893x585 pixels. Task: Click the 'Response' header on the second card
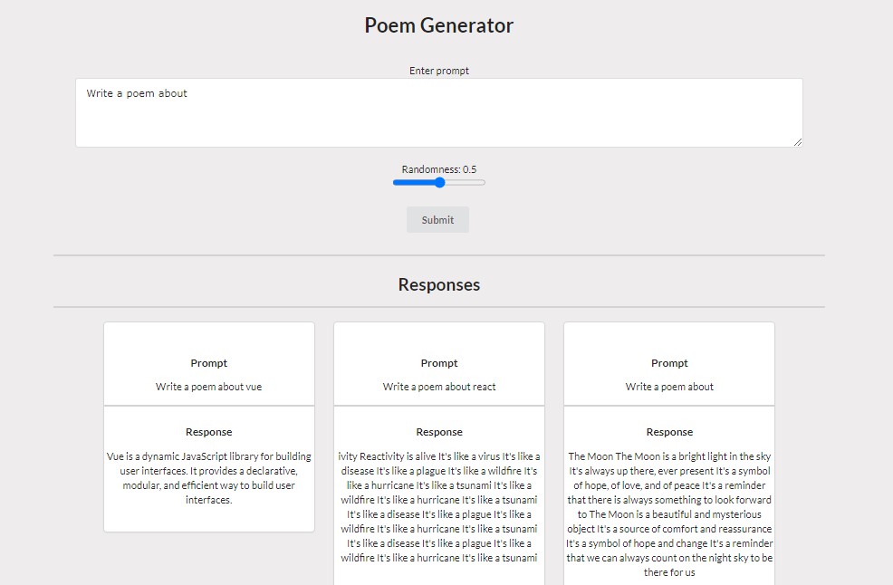439,432
